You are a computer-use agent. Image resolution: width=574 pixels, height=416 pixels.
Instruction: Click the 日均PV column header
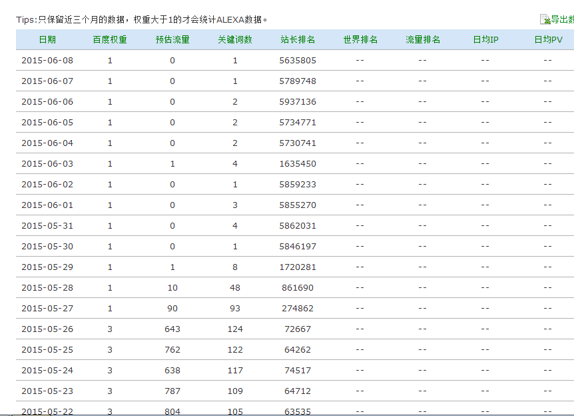[x=548, y=40]
